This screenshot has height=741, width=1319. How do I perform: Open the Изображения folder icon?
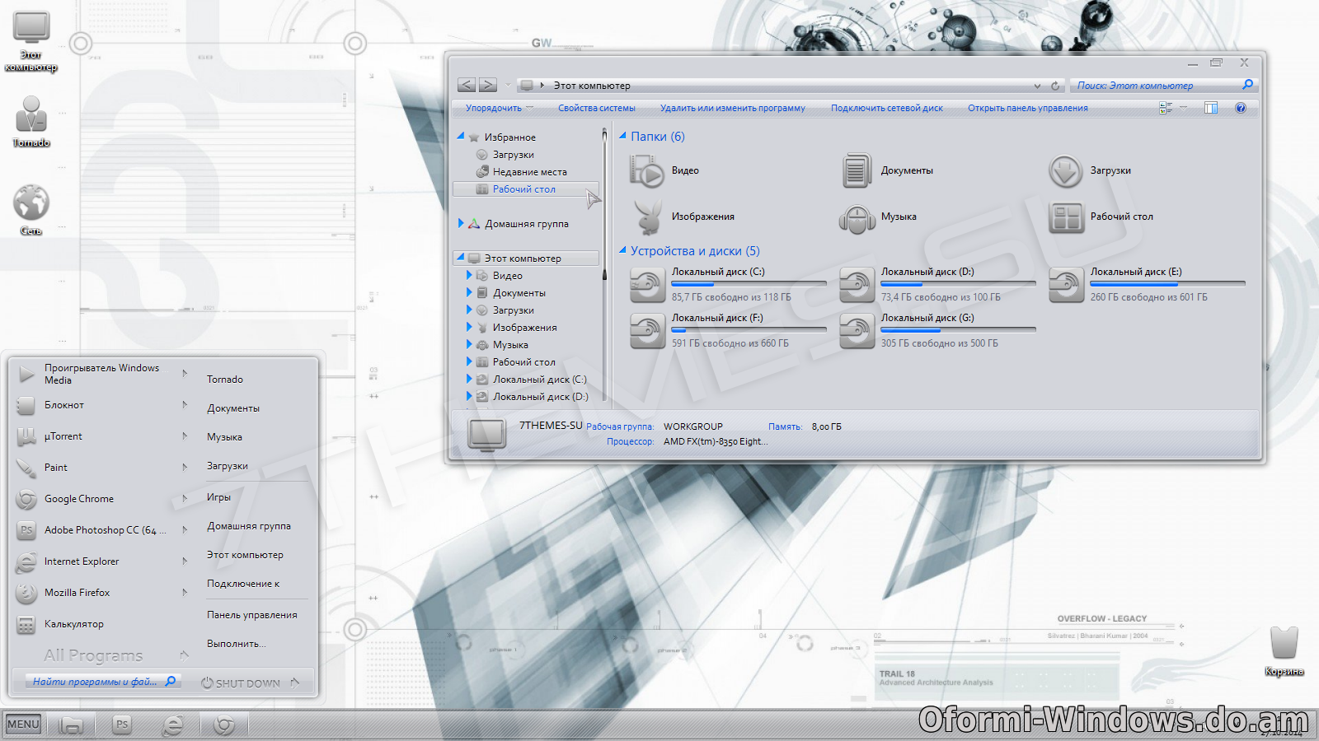[x=647, y=217]
